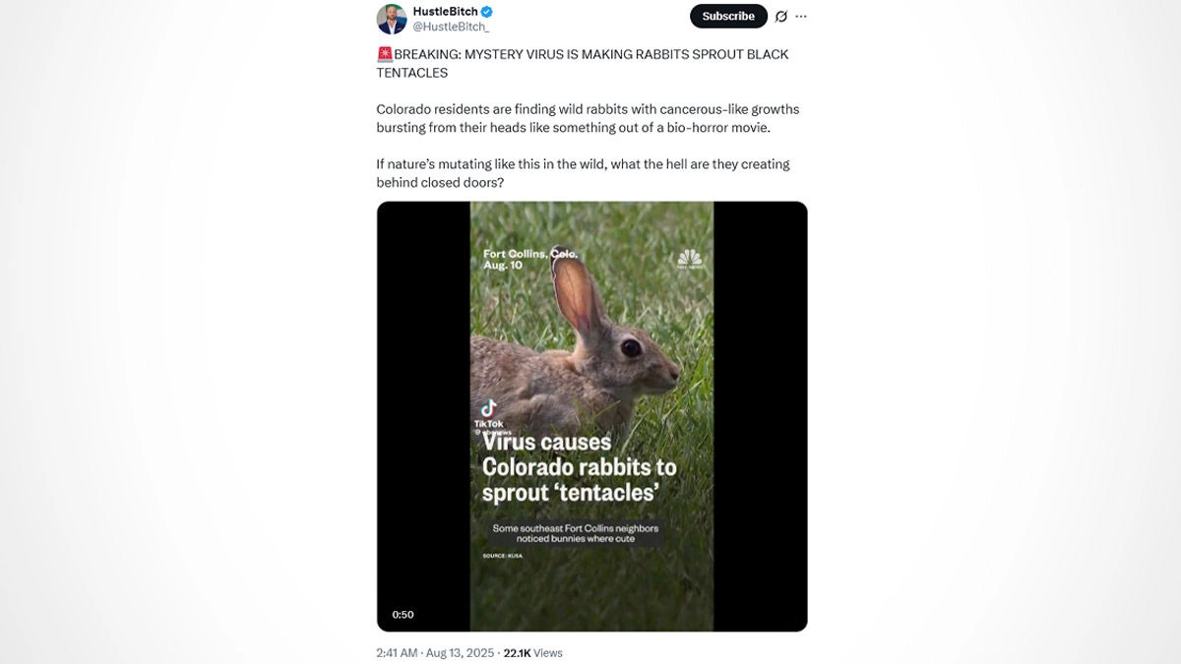The image size is (1181, 664).
Task: Open the Grok icon beside Subscribe
Action: (x=781, y=17)
